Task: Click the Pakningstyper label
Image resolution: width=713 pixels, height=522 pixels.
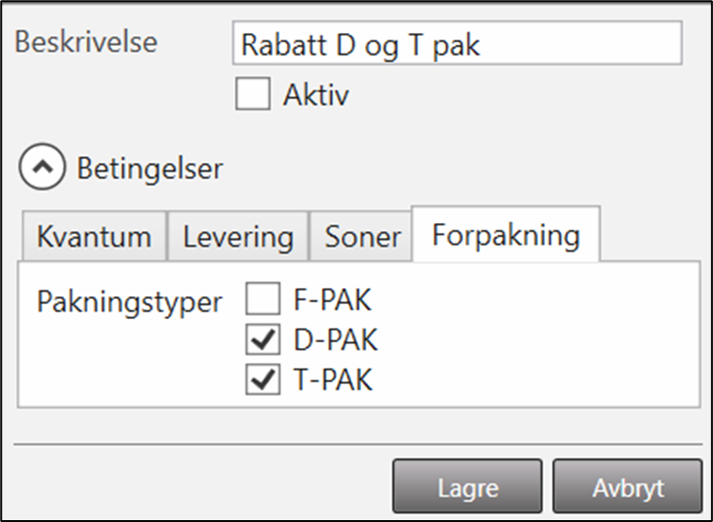Action: point(130,301)
